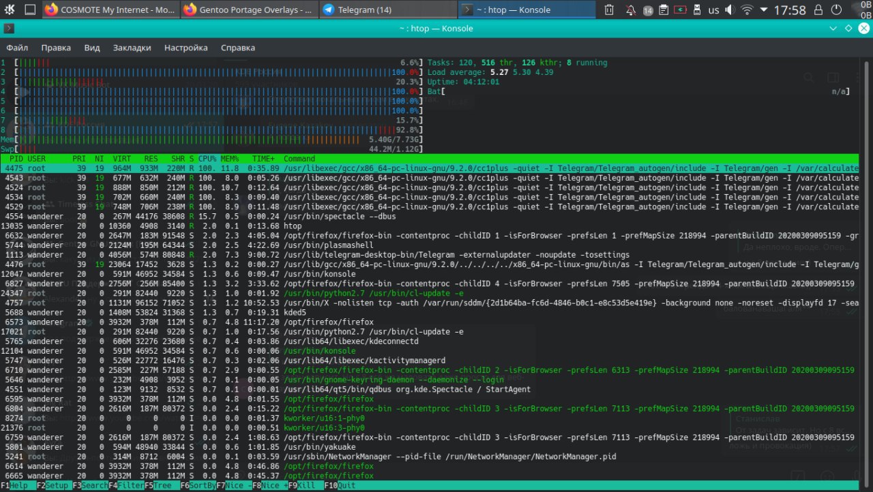Screen dimensions: 873x492
Task: Sort by the Command column header
Action: [x=299, y=159]
